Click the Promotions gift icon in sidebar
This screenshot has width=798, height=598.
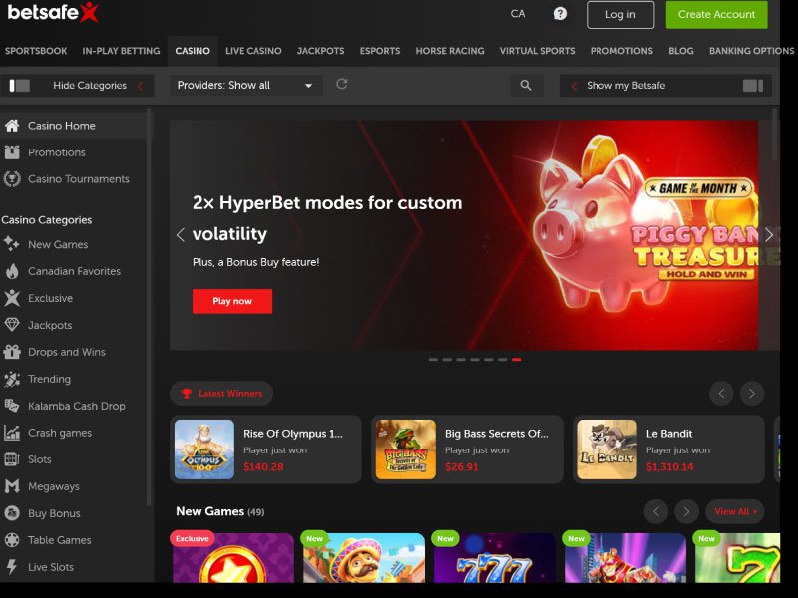(x=12, y=152)
